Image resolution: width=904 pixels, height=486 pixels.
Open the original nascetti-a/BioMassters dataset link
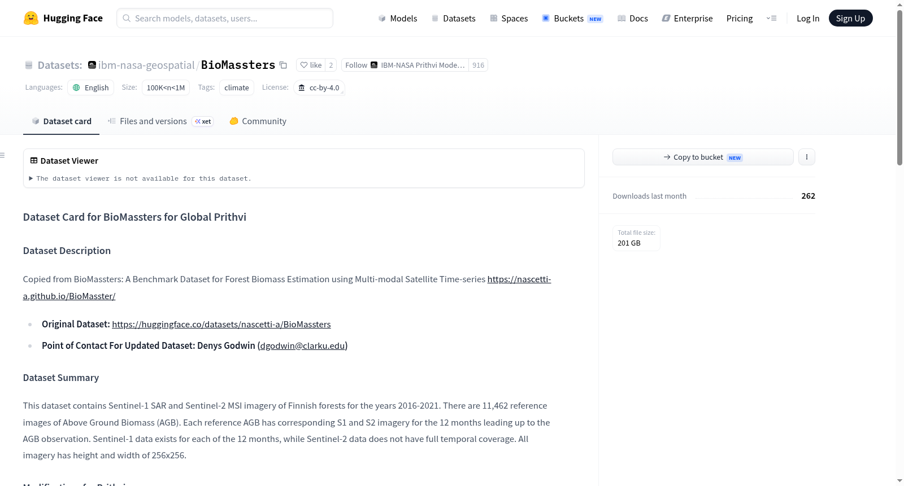[221, 324]
